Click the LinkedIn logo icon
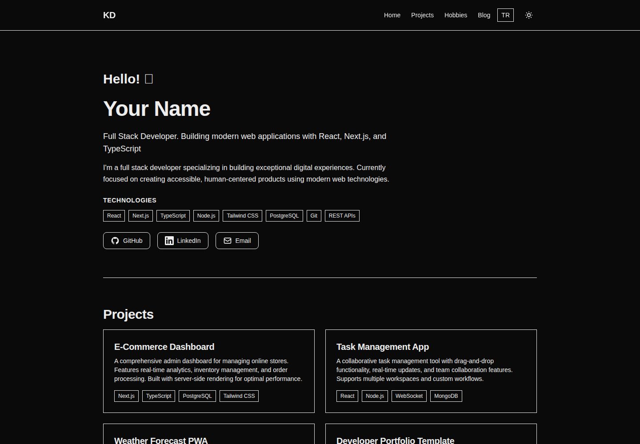 [169, 241]
